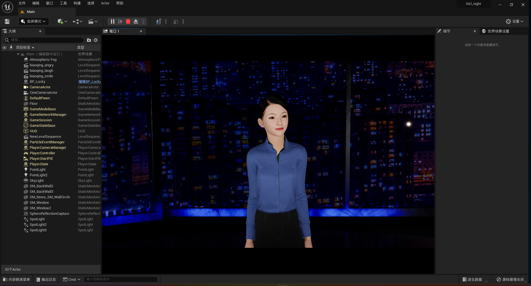Image resolution: width=531 pixels, height=286 pixels.
Task: Close the 细节 details tab
Action: coord(475,31)
